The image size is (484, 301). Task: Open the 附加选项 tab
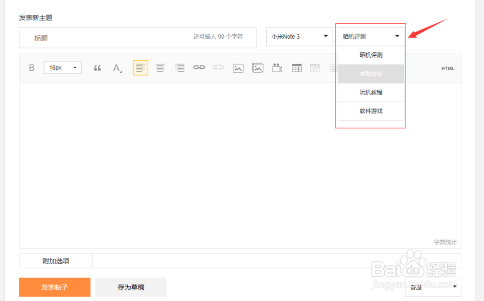click(x=56, y=261)
